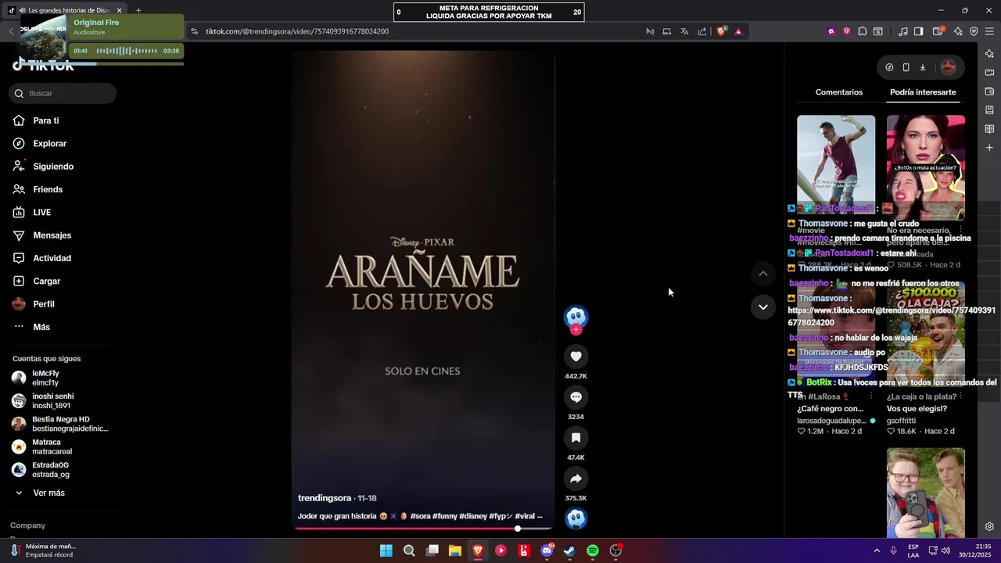This screenshot has height=563, width=1001.
Task: Open followed account leMcFly
Action: tap(45, 378)
